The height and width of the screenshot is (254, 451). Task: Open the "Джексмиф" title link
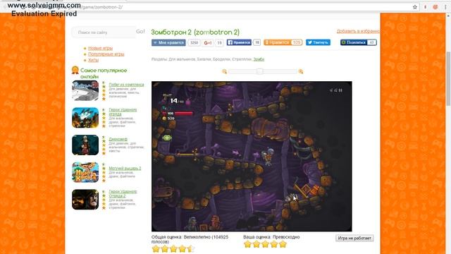coord(118,139)
